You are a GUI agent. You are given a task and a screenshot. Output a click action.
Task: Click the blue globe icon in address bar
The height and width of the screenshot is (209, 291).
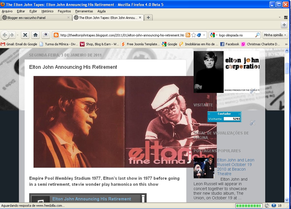click(199, 35)
